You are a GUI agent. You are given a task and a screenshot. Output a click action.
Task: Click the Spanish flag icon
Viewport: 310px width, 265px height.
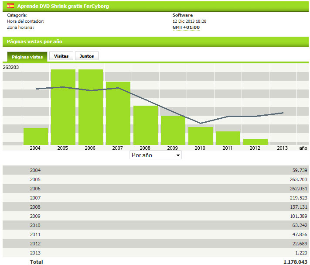pyautogui.click(x=10, y=6)
